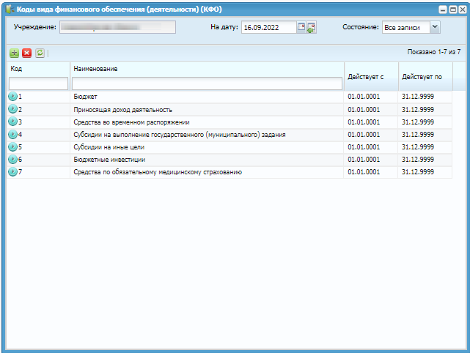Select Бюджетные инвестиции row
Image resolution: width=470 pixels, height=353 pixels.
pos(109,160)
